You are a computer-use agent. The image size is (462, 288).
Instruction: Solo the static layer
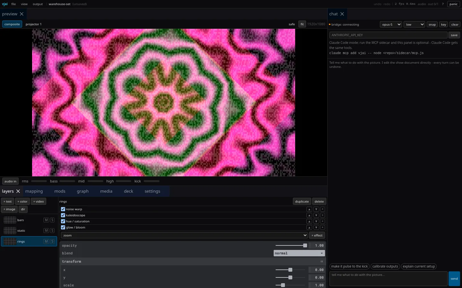pos(52,231)
